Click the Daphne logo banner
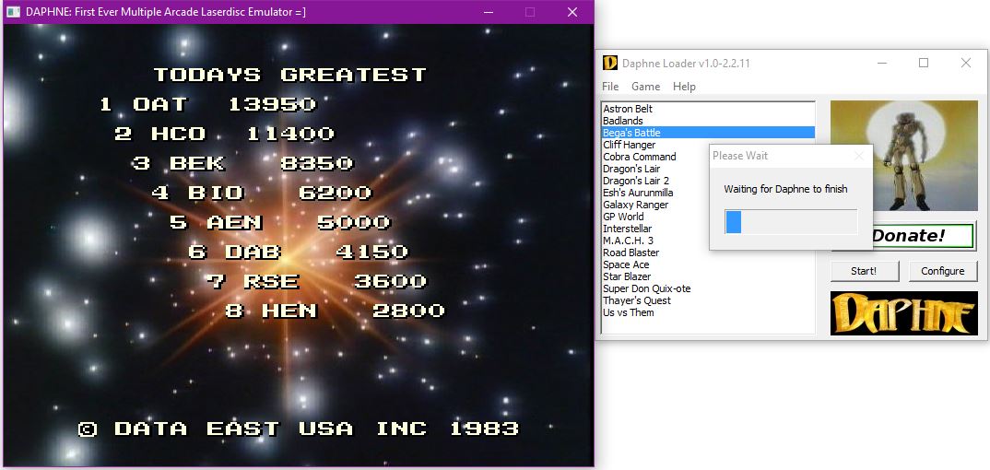This screenshot has width=990, height=470. (x=903, y=313)
